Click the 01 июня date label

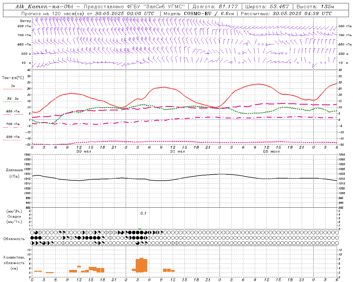tap(271, 151)
